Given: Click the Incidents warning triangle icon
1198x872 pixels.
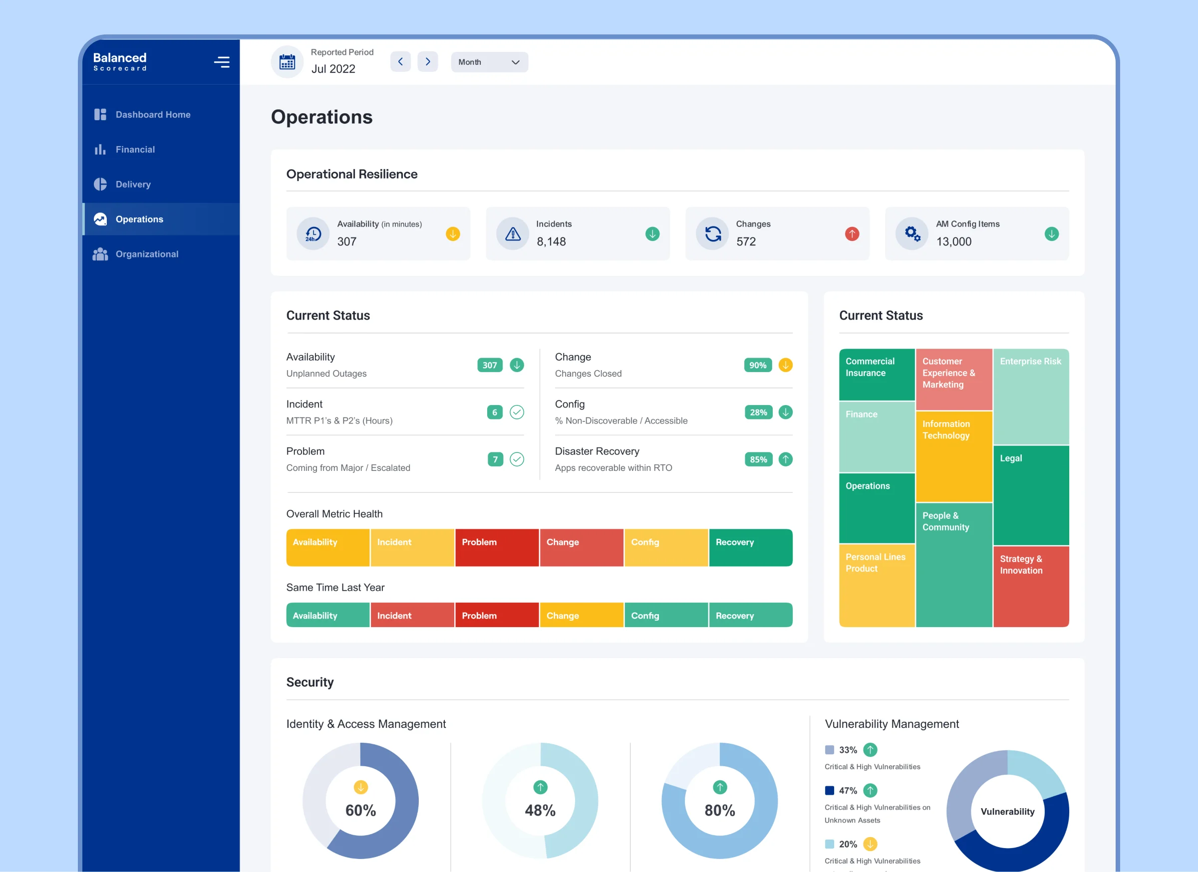Looking at the screenshot, I should (512, 234).
